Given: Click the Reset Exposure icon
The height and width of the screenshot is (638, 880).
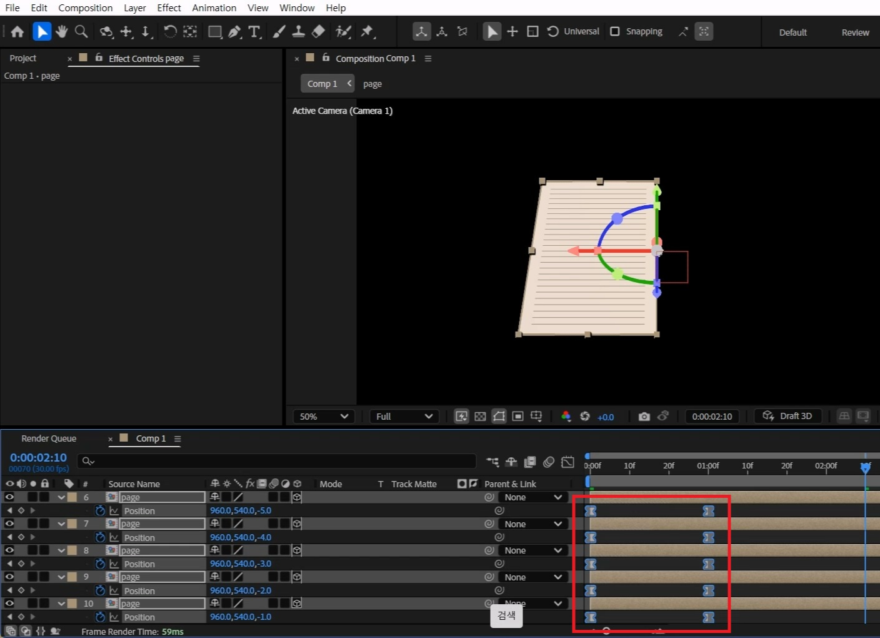Looking at the screenshot, I should click(x=585, y=417).
